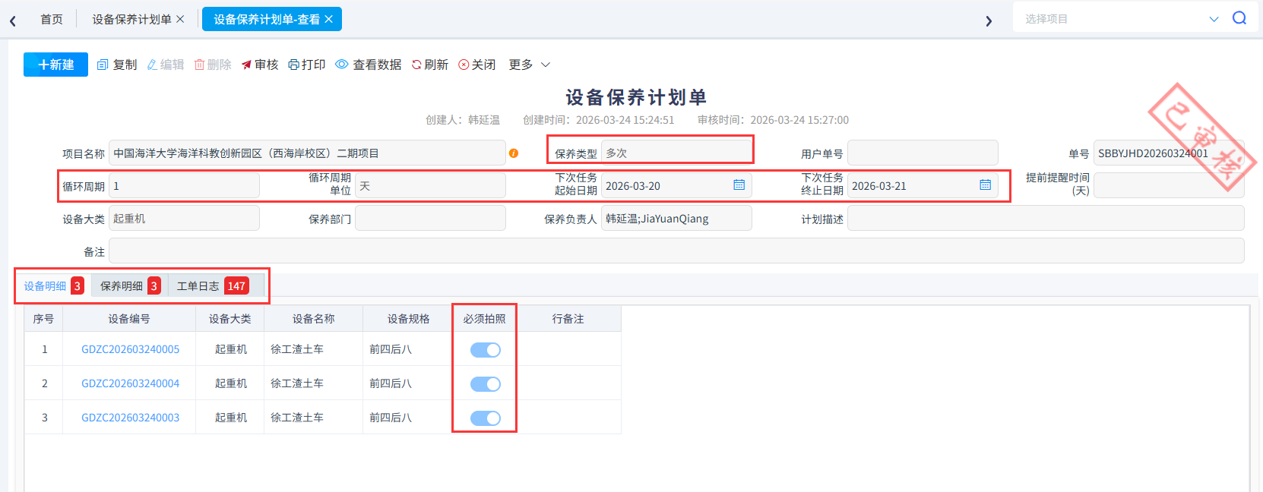Click 查看数据 view data item
The height and width of the screenshot is (492, 1263).
(x=369, y=65)
